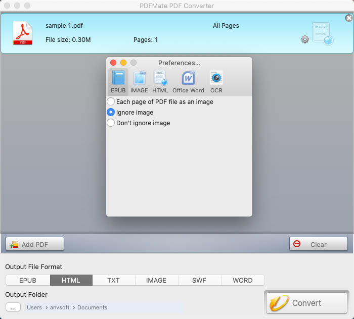Viewport: 354px width, 319px height.
Task: Click 'Documents' in the output folder path
Action: click(93, 307)
